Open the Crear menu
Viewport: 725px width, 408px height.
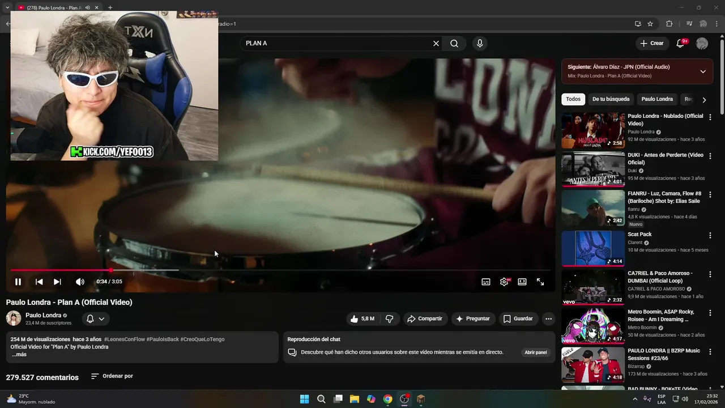tap(652, 43)
